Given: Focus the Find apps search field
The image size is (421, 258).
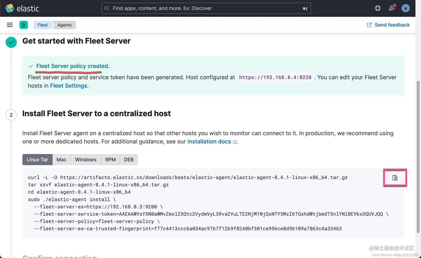Looking at the screenshot, I should pyautogui.click(x=206, y=8).
